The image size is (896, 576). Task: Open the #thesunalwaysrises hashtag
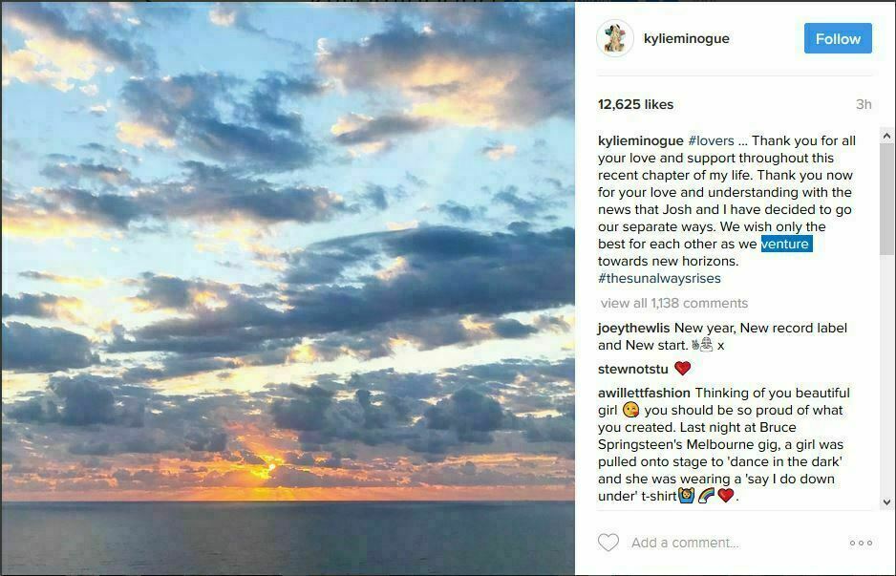(659, 278)
